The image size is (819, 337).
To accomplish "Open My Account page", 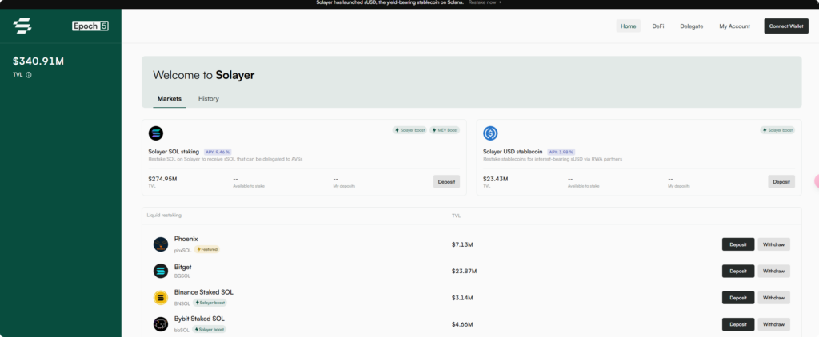I will [x=734, y=26].
